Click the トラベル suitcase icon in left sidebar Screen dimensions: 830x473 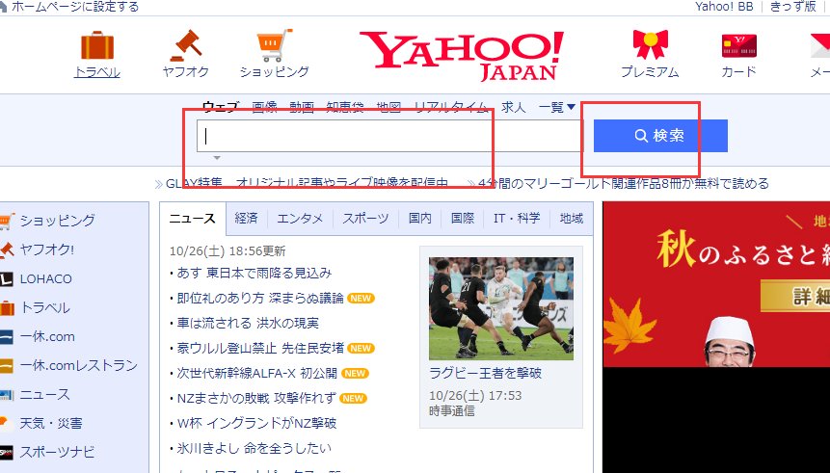7,308
